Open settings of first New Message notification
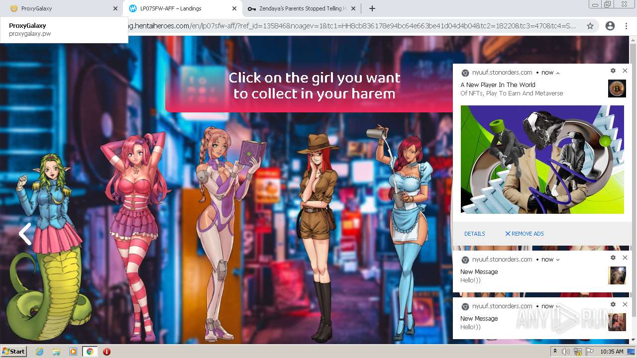This screenshot has height=358, width=637. click(x=613, y=258)
